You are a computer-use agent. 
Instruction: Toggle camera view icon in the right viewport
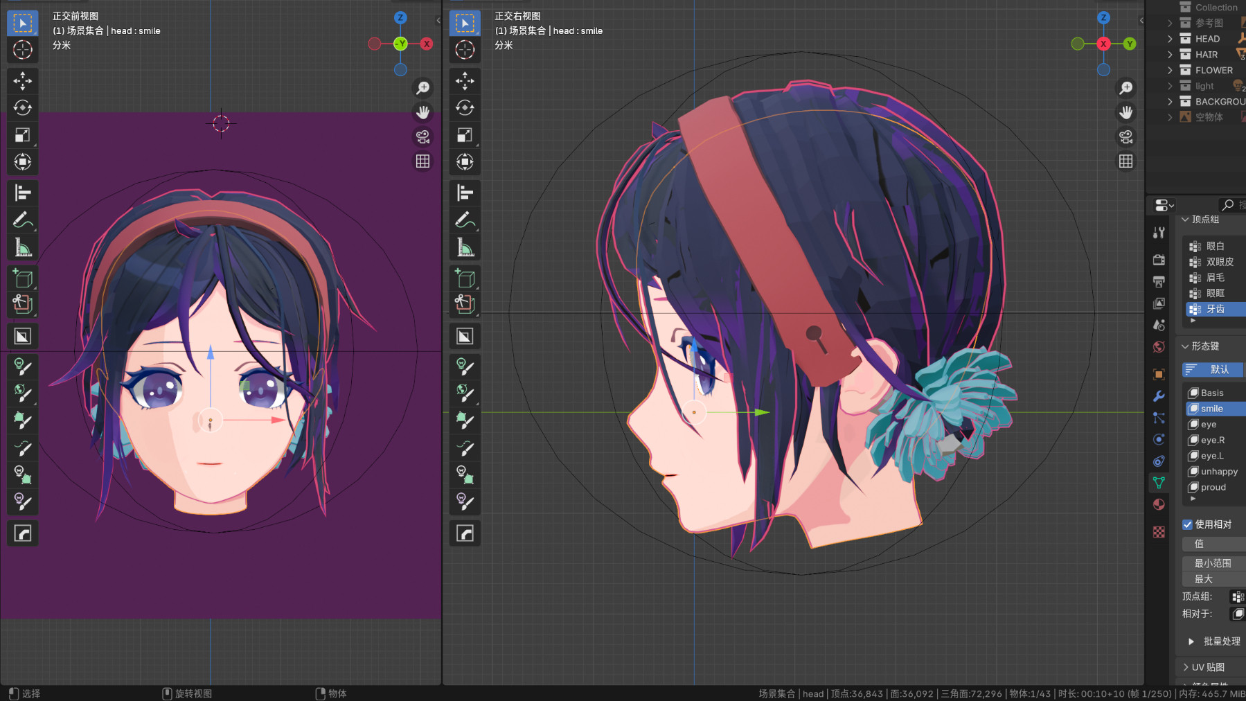(x=1126, y=136)
